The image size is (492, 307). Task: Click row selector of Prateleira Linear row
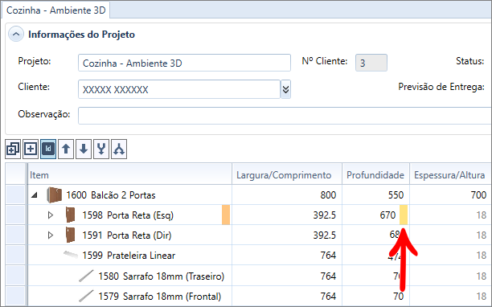pyautogui.click(x=15, y=255)
